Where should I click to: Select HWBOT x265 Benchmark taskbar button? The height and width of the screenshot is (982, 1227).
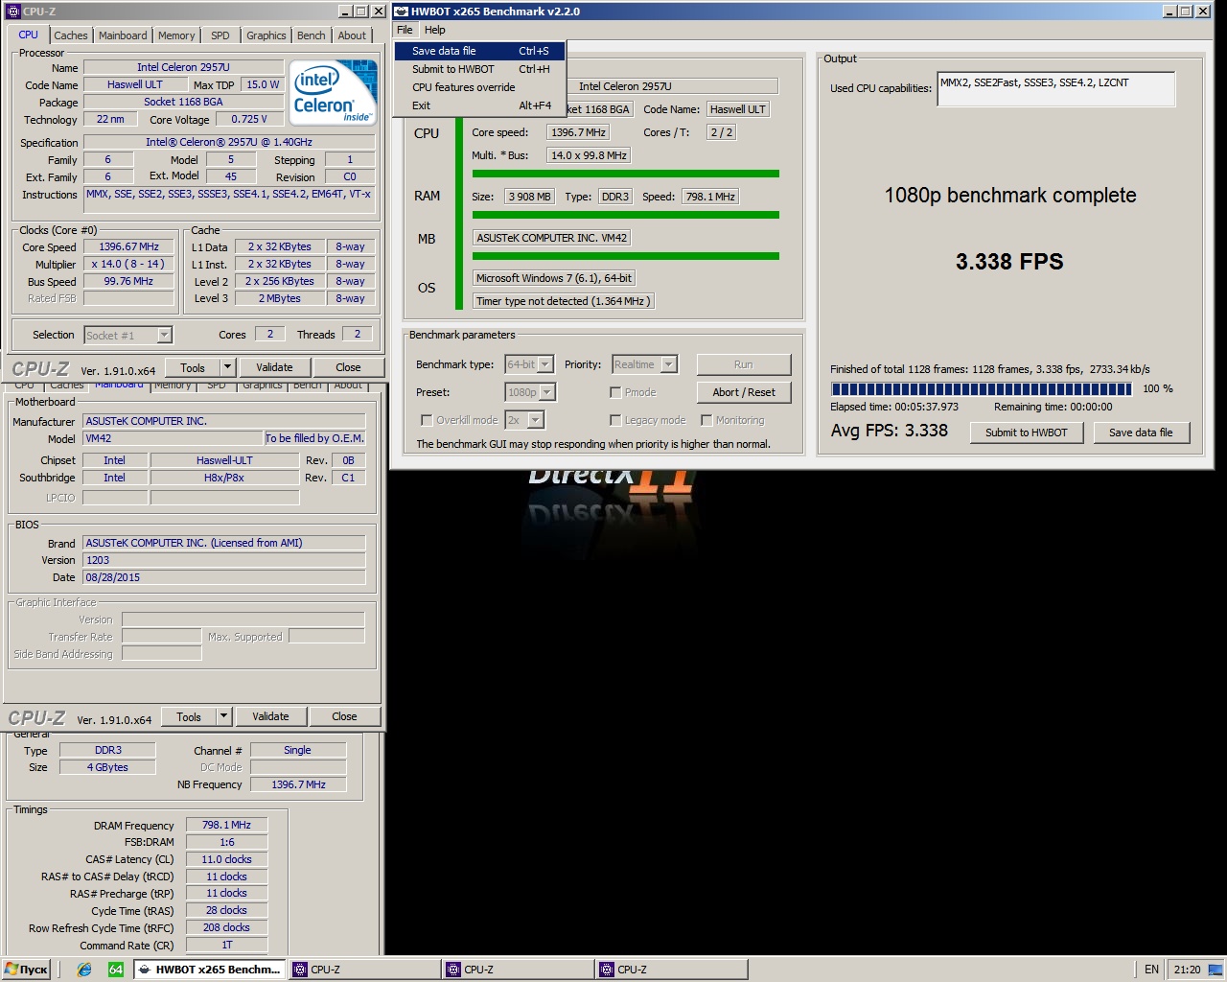coord(210,970)
